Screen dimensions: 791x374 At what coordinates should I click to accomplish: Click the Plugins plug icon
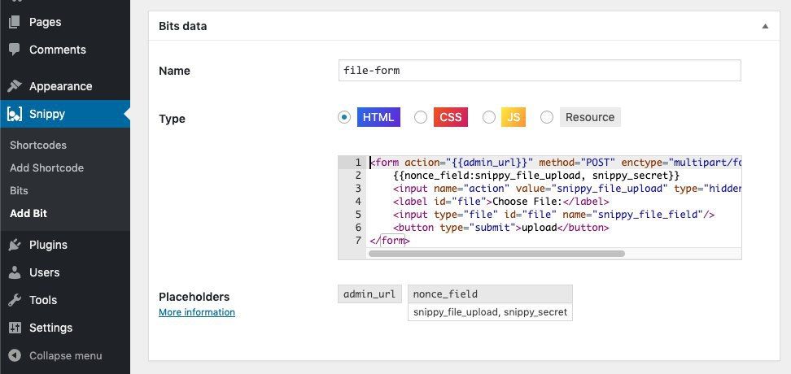[x=15, y=245]
